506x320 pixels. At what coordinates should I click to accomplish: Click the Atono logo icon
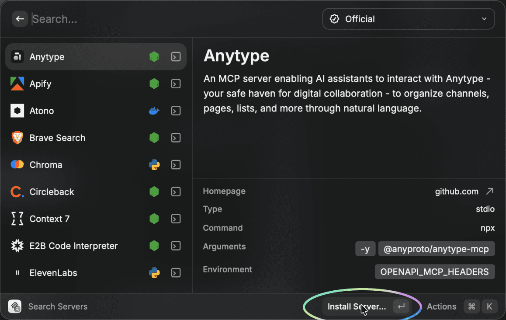[17, 111]
